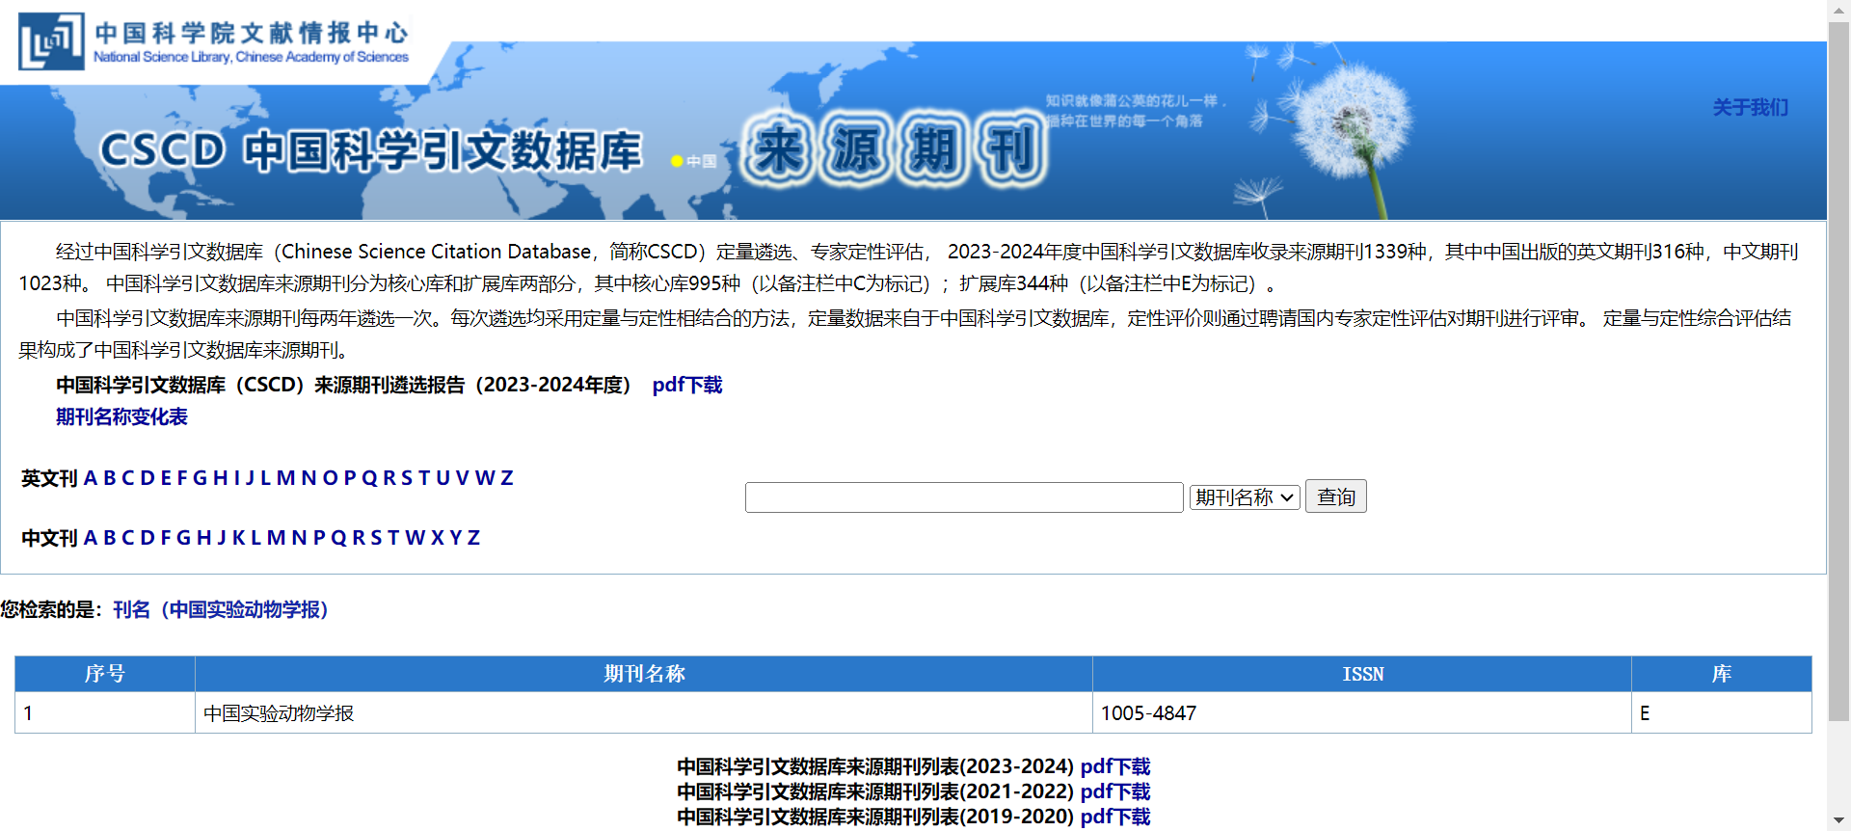
Task: Select letter R in the 中文刊 index
Action: (359, 538)
